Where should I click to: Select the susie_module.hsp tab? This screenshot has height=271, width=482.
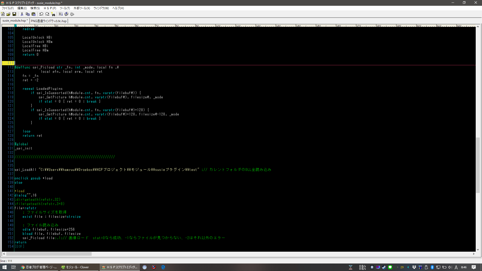15,21
